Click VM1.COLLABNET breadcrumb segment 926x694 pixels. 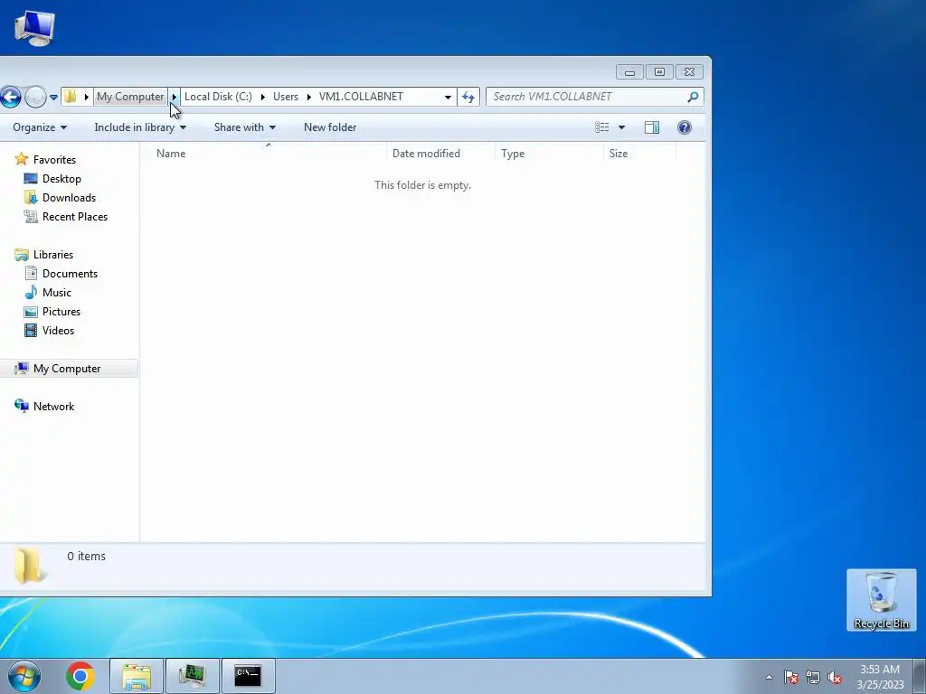pos(361,96)
